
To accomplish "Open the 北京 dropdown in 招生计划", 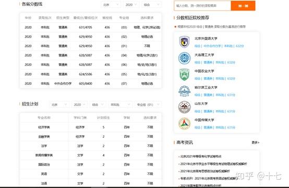I will click(59, 104).
